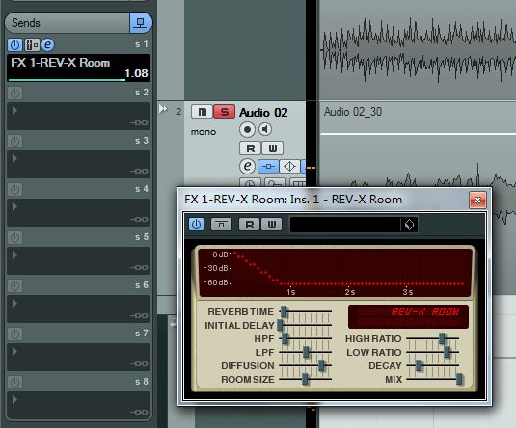Click the reverb decay graph display
Screen dimensions: 516x428
point(335,273)
